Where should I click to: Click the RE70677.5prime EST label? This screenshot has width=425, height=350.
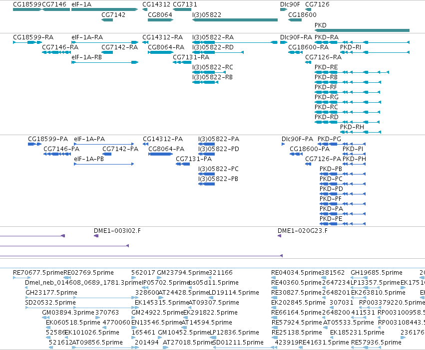point(38,273)
